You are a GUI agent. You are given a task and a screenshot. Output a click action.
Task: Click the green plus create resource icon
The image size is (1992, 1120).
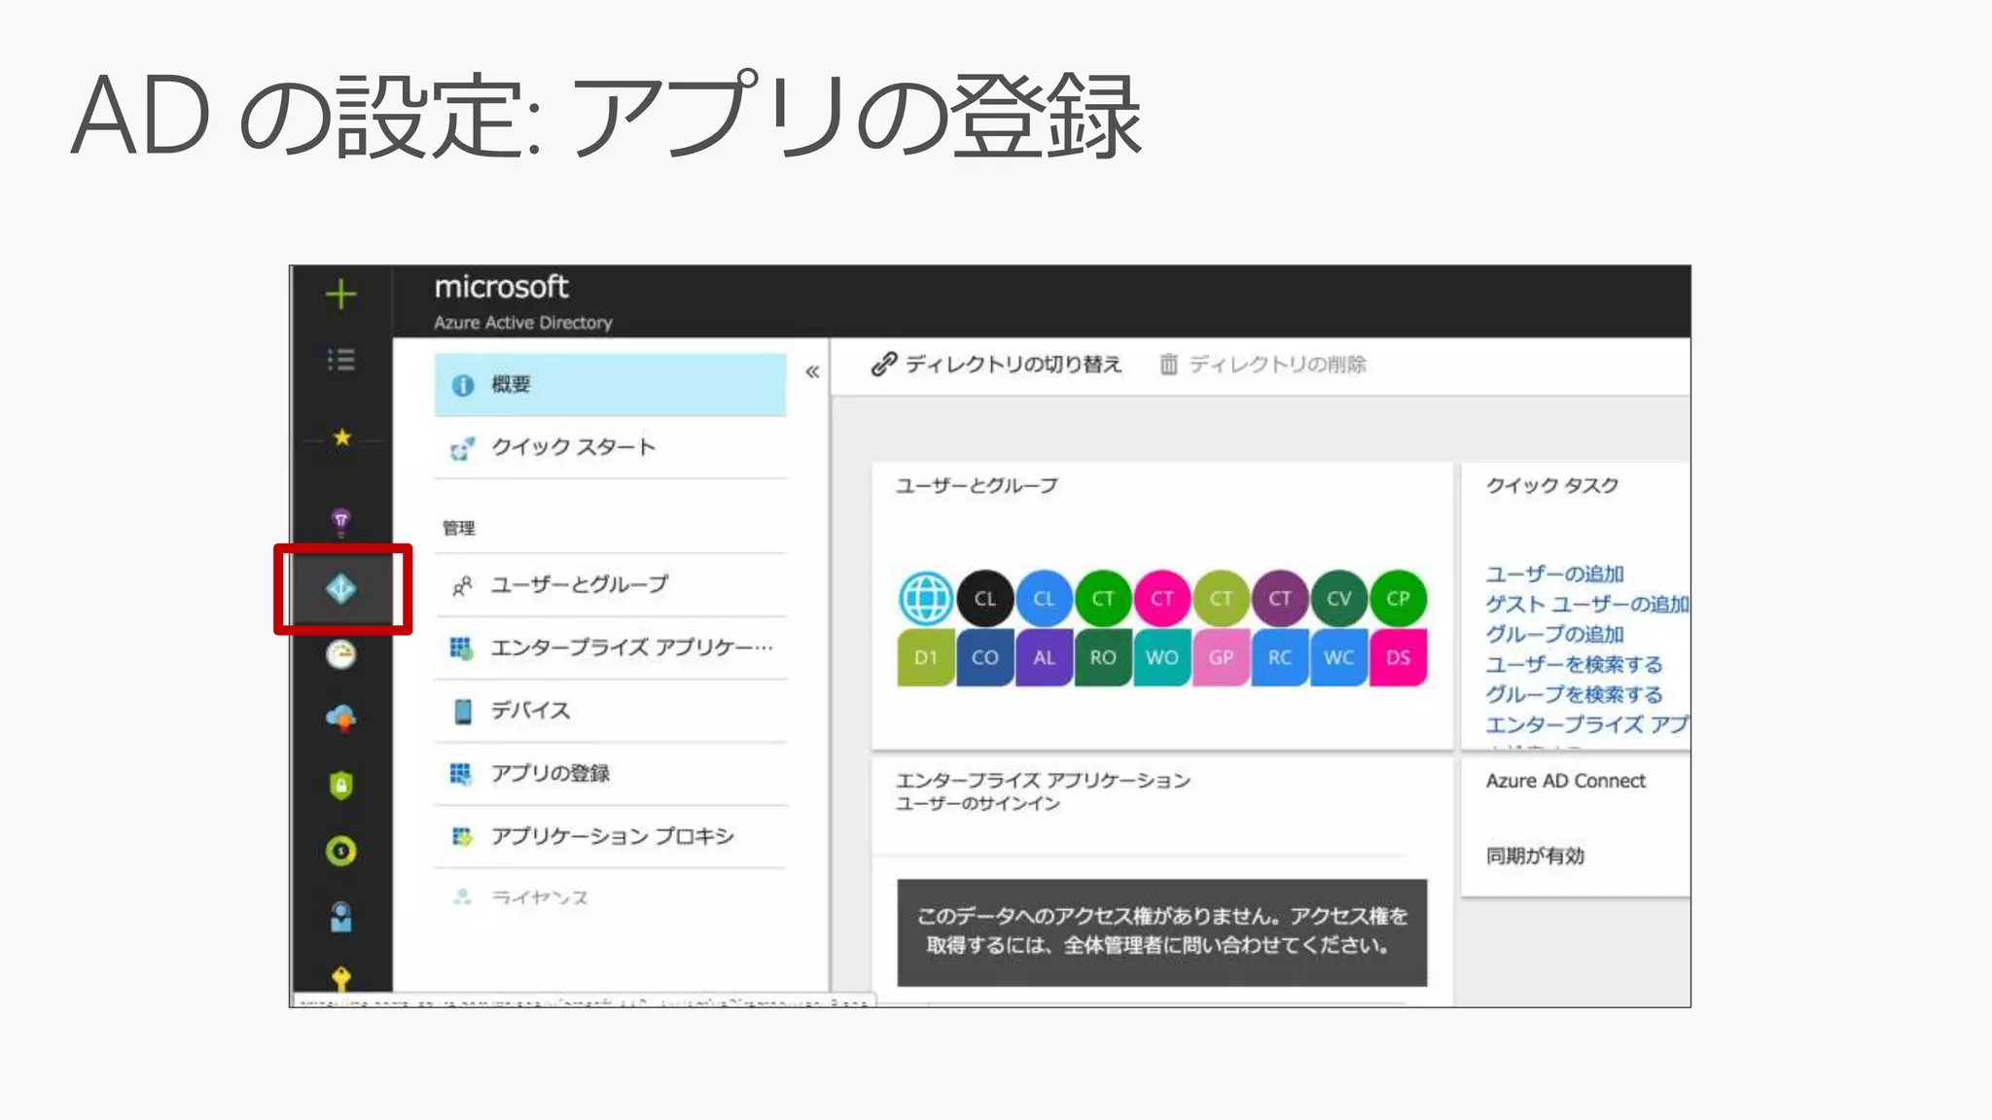point(340,294)
